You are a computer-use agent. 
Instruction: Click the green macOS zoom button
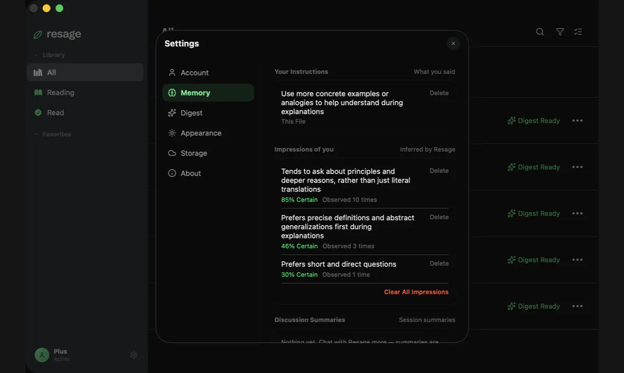tap(59, 8)
